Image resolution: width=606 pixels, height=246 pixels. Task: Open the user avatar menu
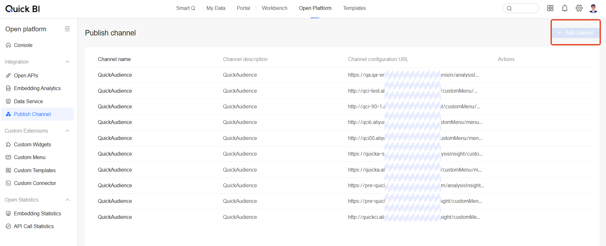point(594,9)
